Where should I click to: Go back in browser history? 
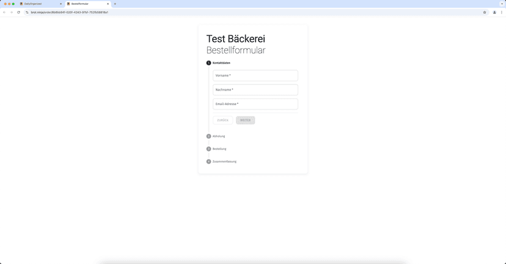[x=4, y=12]
